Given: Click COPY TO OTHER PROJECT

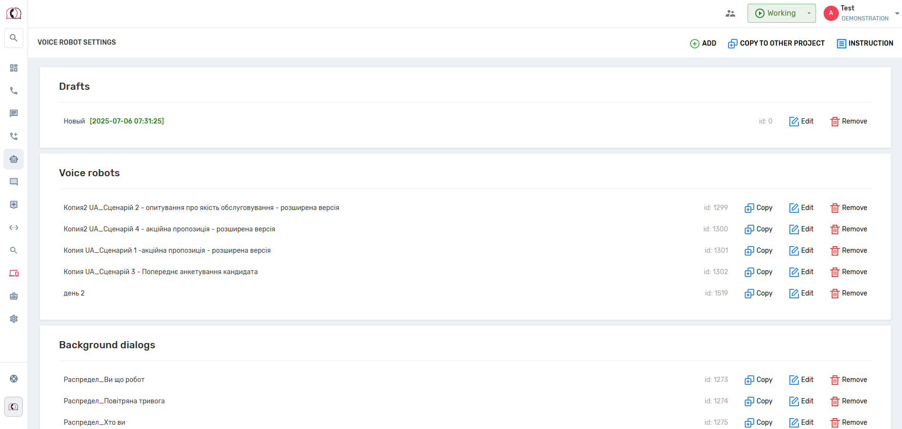Looking at the screenshot, I should (x=776, y=43).
